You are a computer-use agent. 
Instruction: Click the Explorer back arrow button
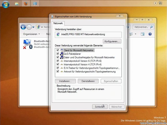point(23,27)
